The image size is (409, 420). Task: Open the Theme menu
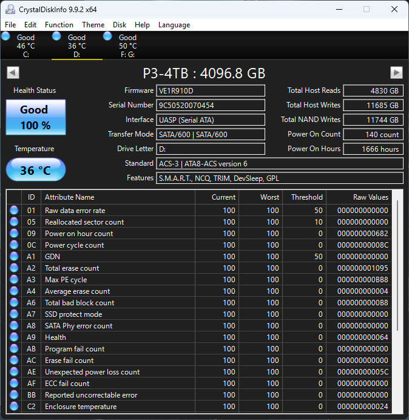click(x=93, y=25)
